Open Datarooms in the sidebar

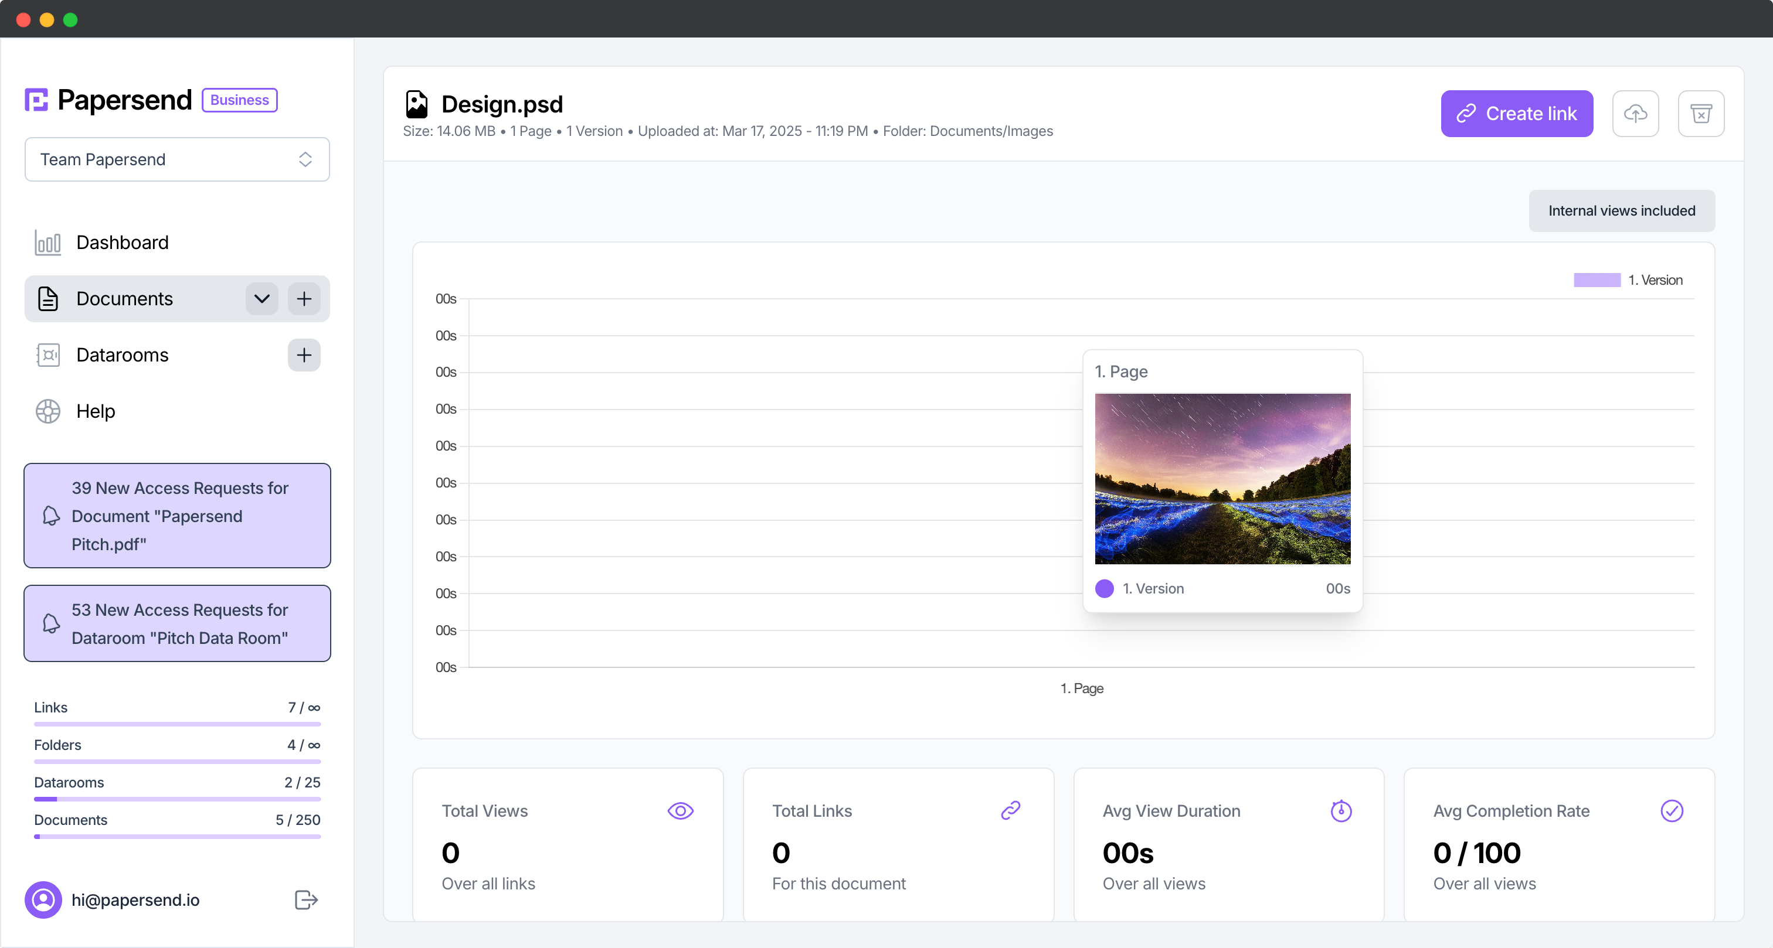(122, 355)
